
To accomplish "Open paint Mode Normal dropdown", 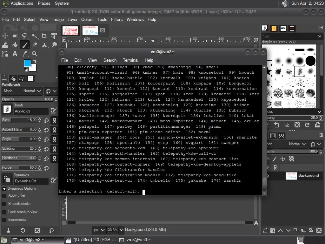I will (x=22, y=91).
